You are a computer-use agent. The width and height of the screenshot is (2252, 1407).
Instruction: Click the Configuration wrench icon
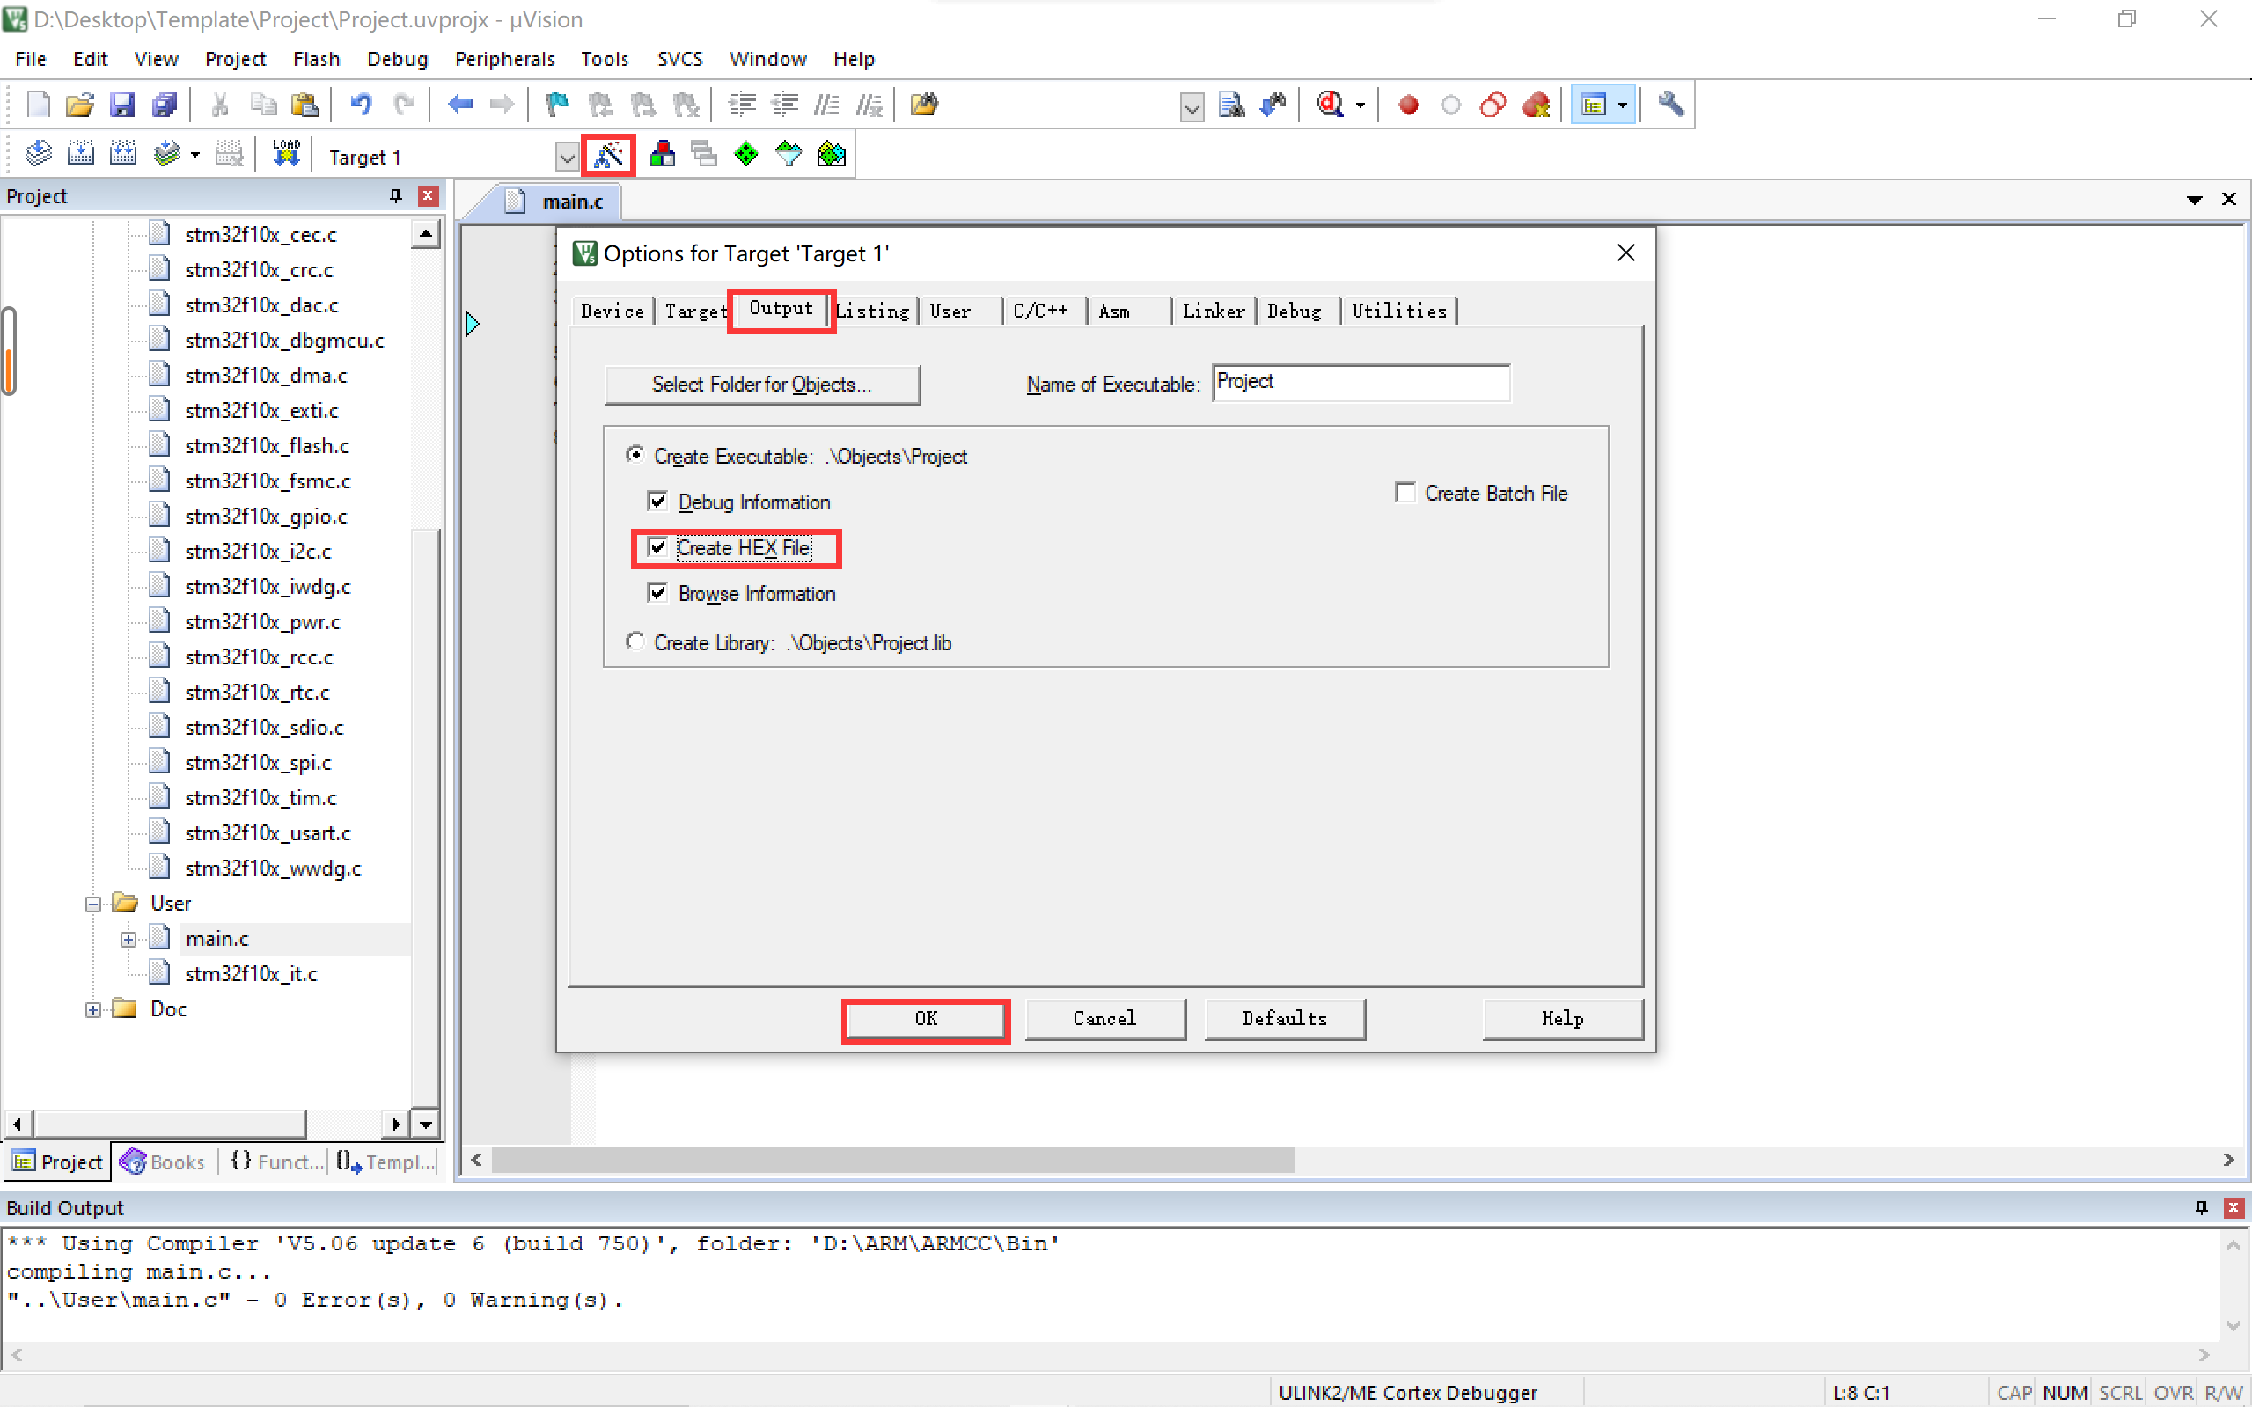[x=1670, y=106]
